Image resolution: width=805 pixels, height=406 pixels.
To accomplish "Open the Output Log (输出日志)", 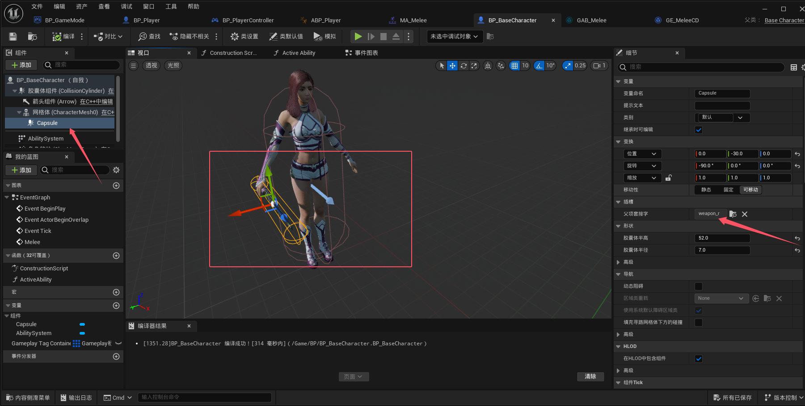I will (76, 398).
